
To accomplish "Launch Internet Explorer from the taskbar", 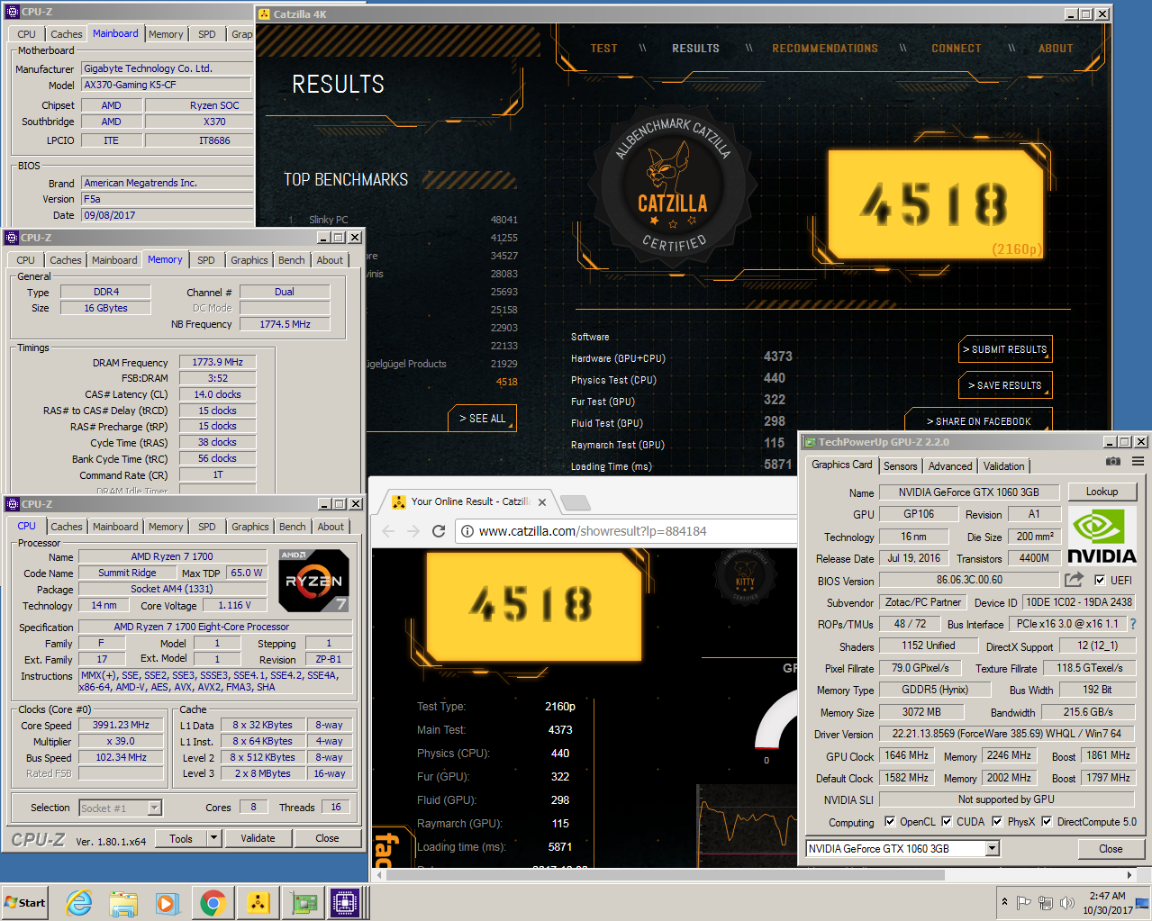I will point(79,902).
